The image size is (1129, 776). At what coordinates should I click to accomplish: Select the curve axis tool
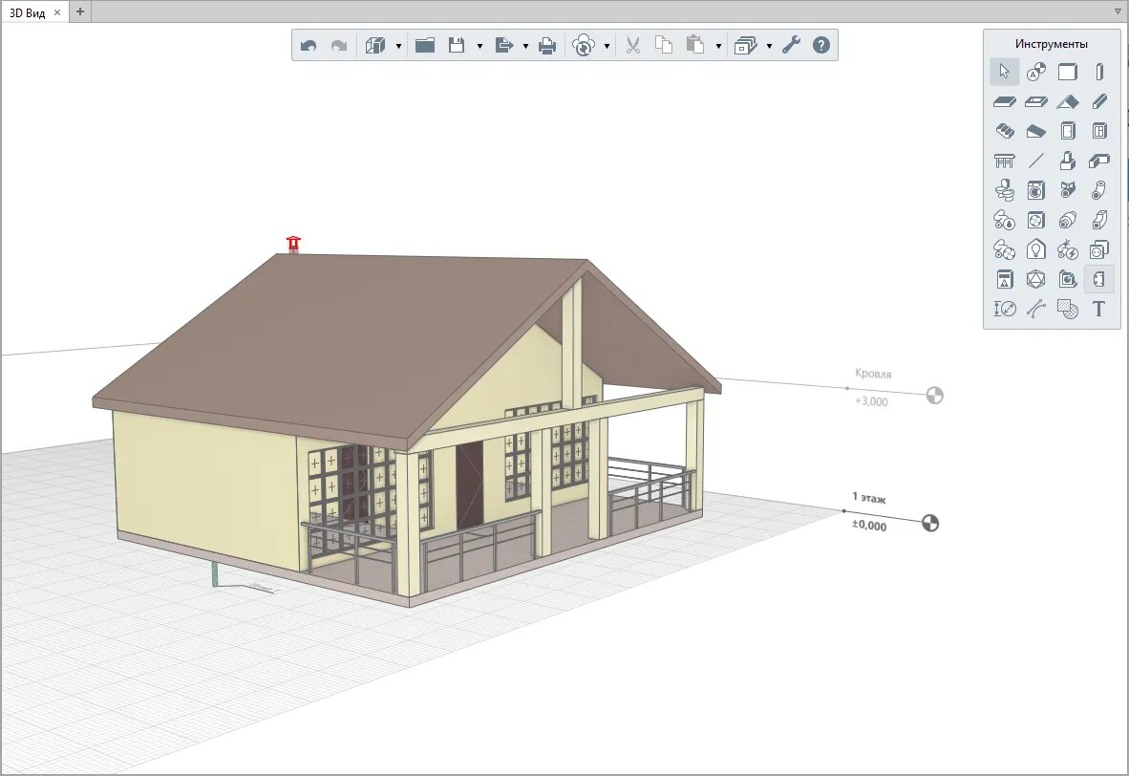tap(1036, 309)
